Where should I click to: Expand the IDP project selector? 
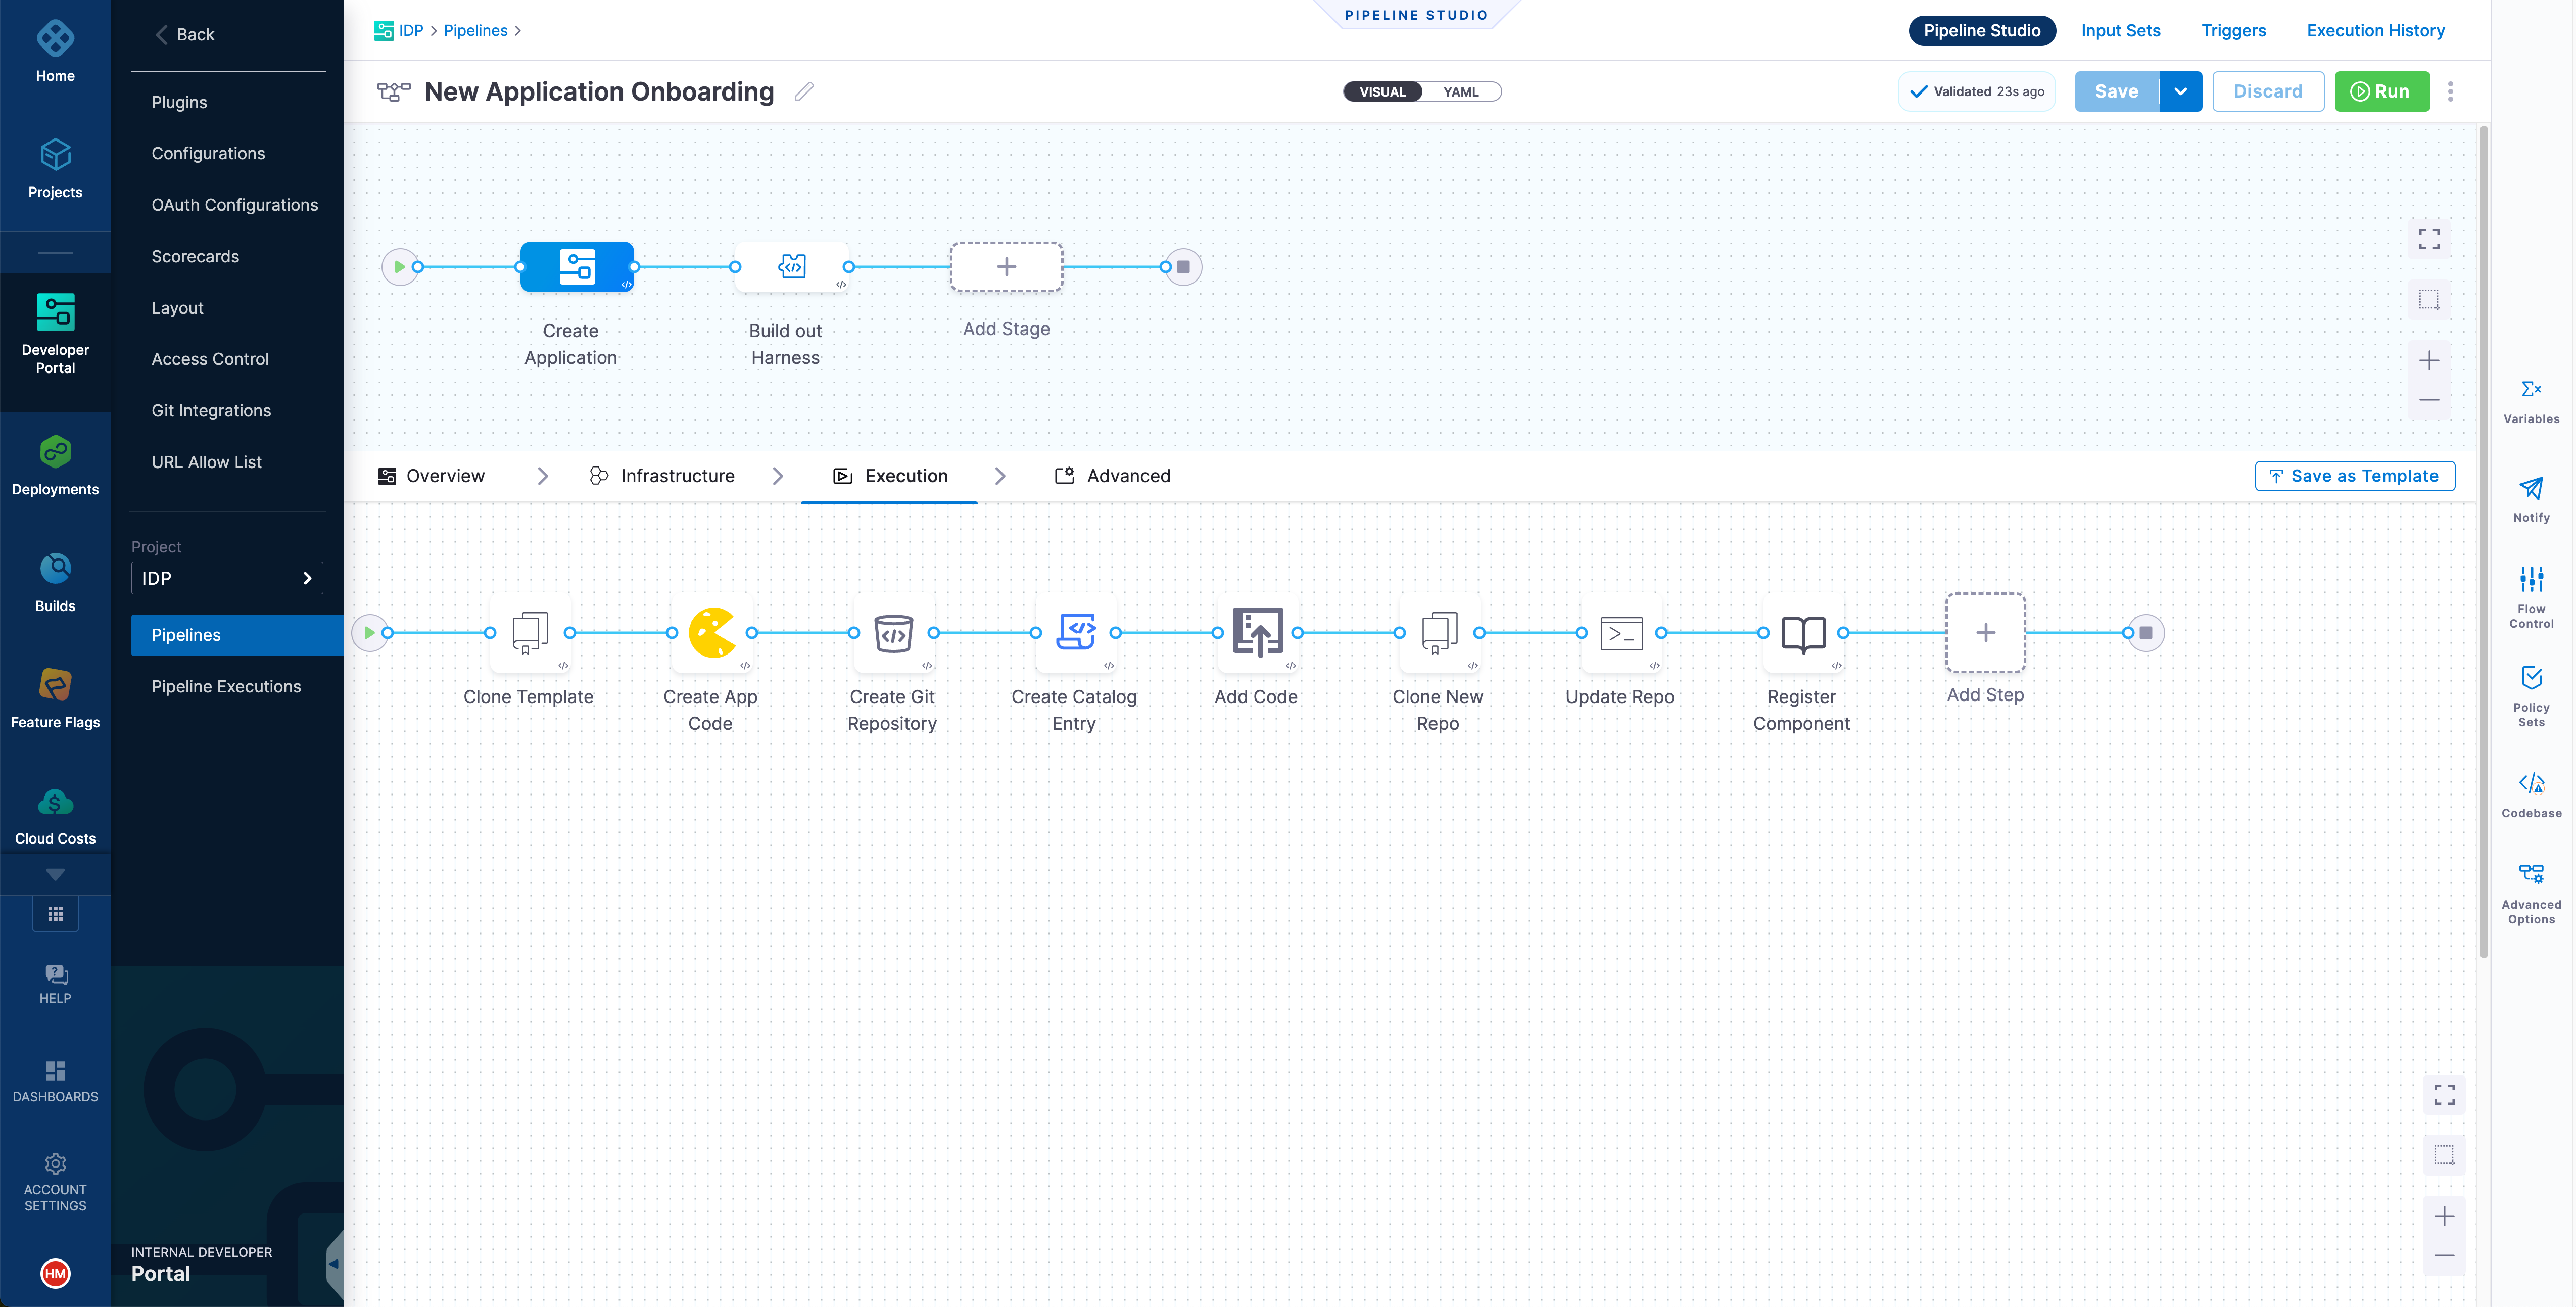pyautogui.click(x=227, y=578)
